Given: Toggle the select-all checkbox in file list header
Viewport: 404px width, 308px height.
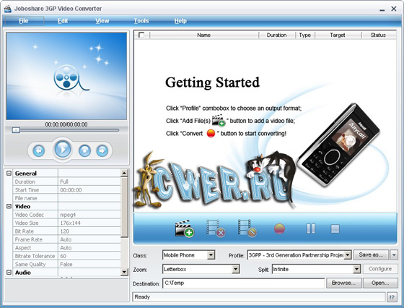Looking at the screenshot, I should (141, 35).
